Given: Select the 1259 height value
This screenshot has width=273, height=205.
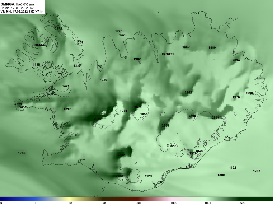Looking at the screenshot, I should pyautogui.click(x=80, y=42).
